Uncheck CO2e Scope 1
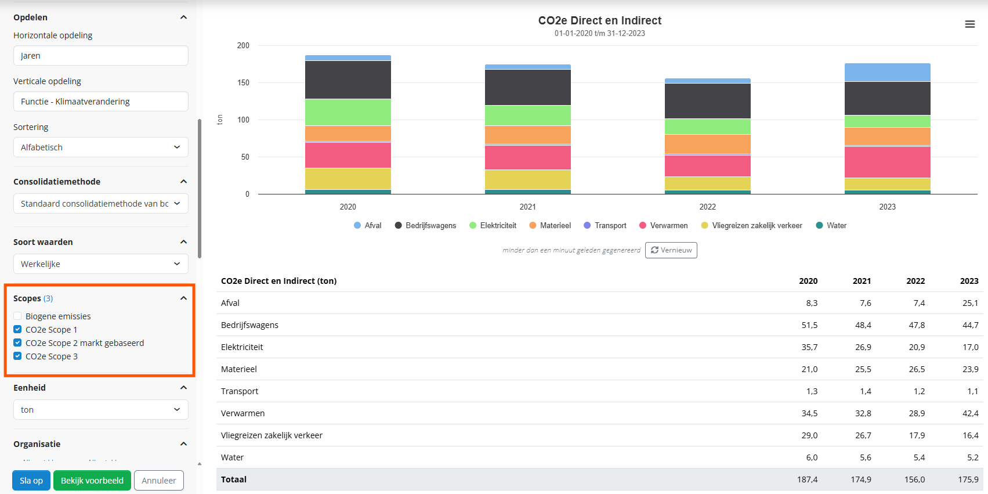The width and height of the screenshot is (988, 494). [17, 330]
